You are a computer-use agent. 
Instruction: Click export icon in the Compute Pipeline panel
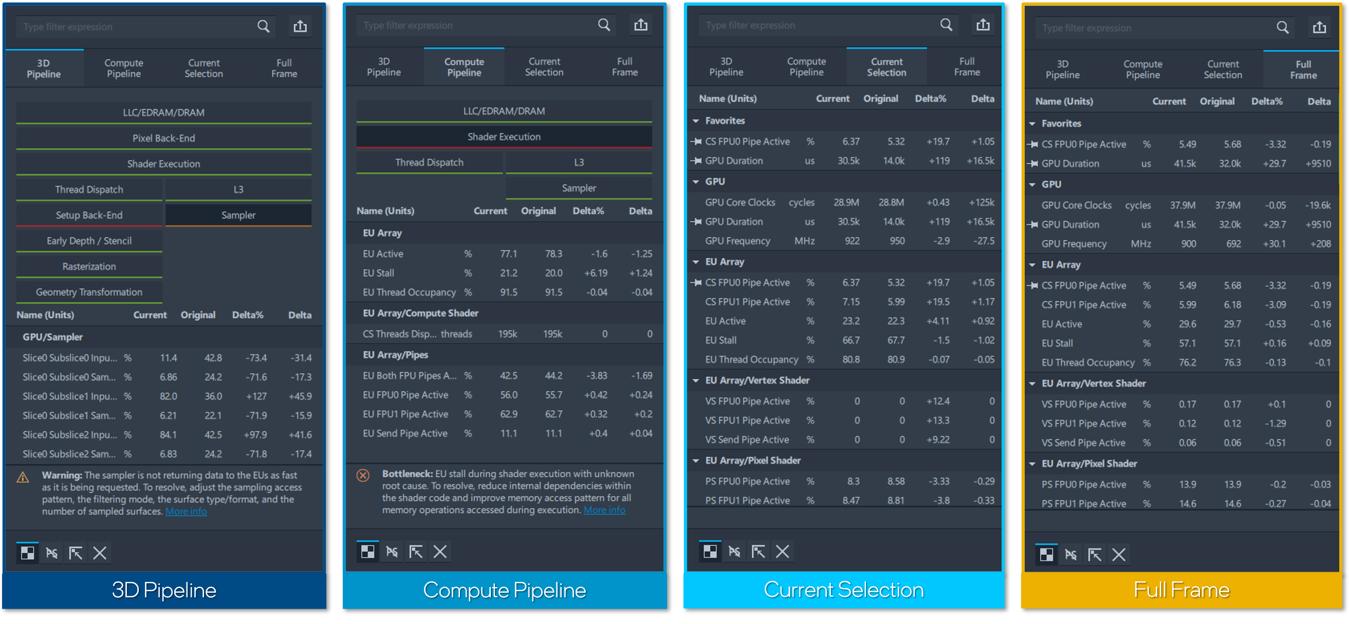(x=640, y=25)
